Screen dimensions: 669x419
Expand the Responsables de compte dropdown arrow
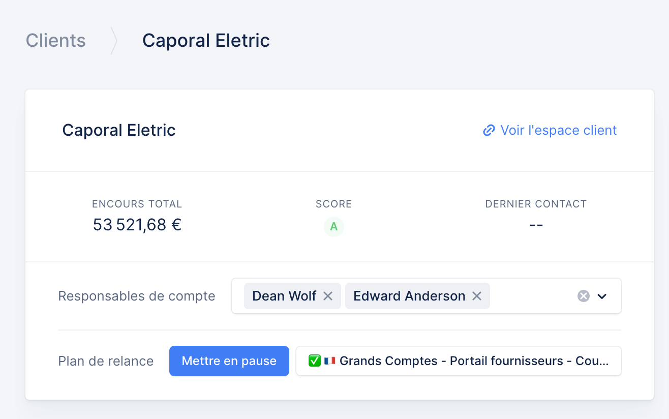602,296
